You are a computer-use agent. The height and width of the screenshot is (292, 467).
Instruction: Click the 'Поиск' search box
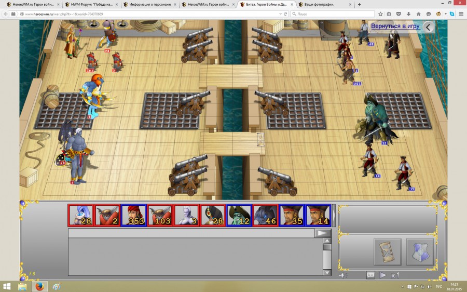pyautogui.click(x=333, y=14)
